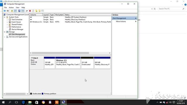The width and height of the screenshot is (187, 105).
Task: Select Performance in the tree
Action: coord(16,27)
